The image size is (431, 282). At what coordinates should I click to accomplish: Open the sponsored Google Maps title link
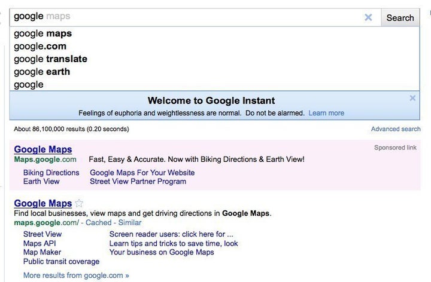[43, 149]
